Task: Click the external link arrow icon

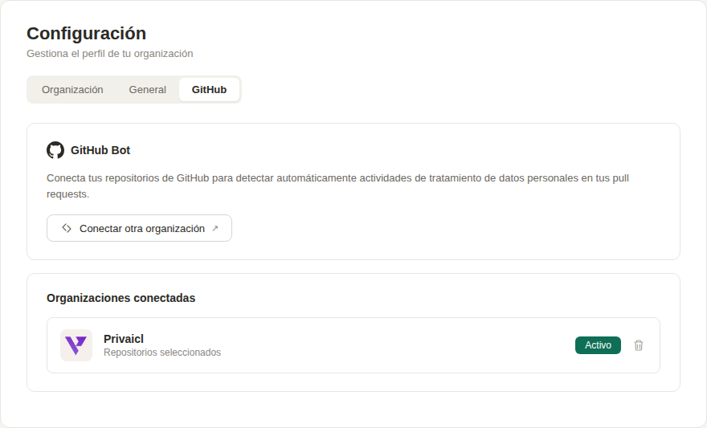Action: coord(215,228)
